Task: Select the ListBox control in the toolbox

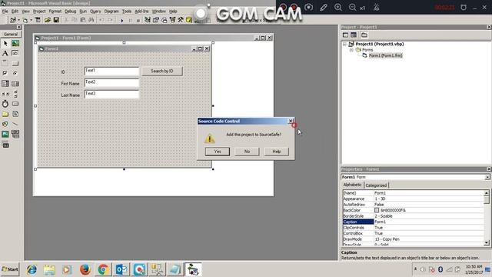Action: (15, 84)
